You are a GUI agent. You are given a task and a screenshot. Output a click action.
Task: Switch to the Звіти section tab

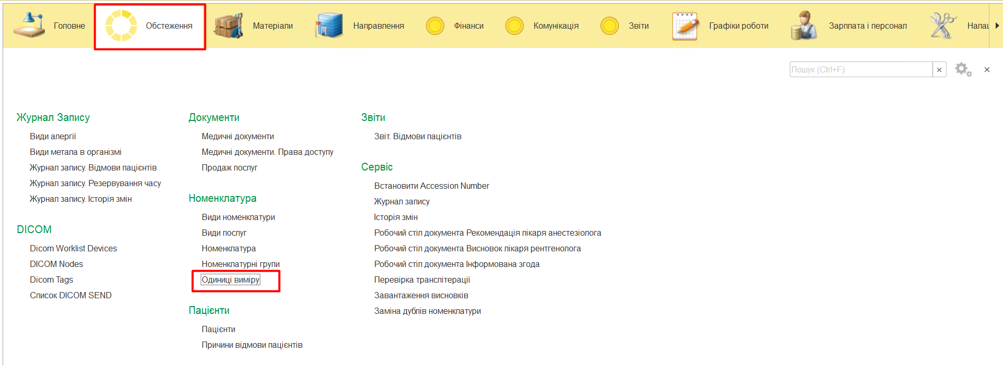coord(638,26)
